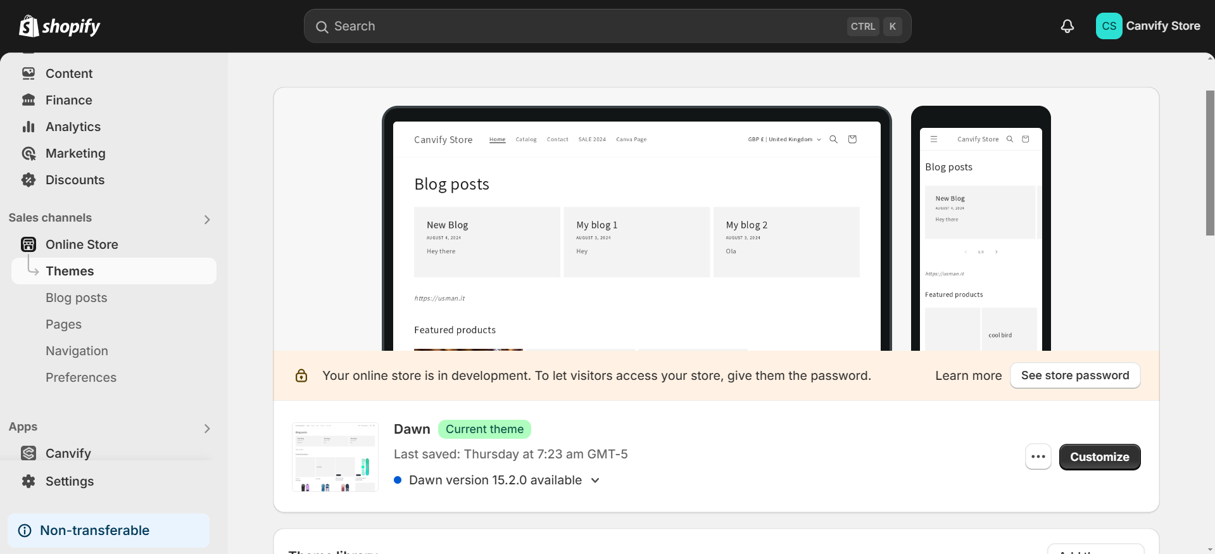Click the hamburger menu in mobile preview

click(x=933, y=139)
